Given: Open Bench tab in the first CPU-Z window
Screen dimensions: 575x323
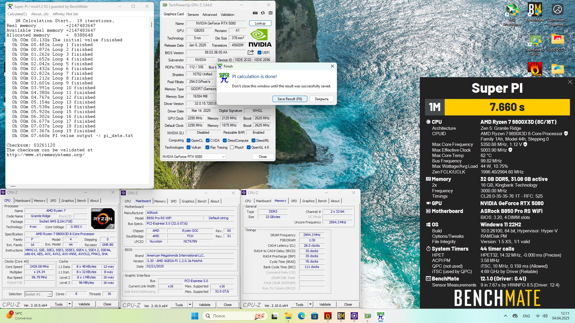Looking at the screenshot, I should 81,201.
